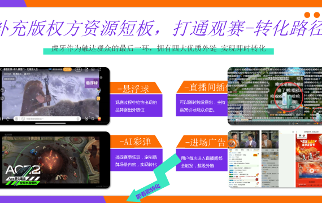The width and height of the screenshot is (322, 203).
Task: Click the orange-circled icon beside the hosts
Action: click(x=232, y=143)
